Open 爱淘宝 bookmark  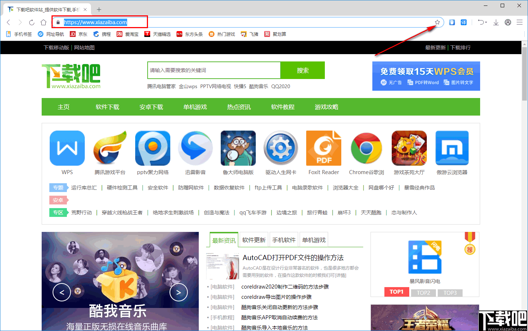click(128, 34)
